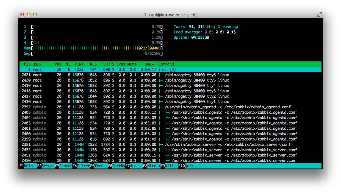
Task: Select zabbix_agentd child process 2403
Action: (171, 123)
